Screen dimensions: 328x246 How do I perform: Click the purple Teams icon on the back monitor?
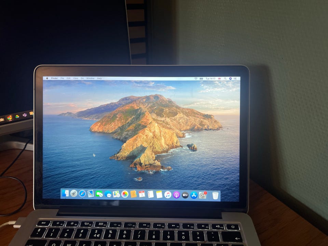click(x=25, y=115)
